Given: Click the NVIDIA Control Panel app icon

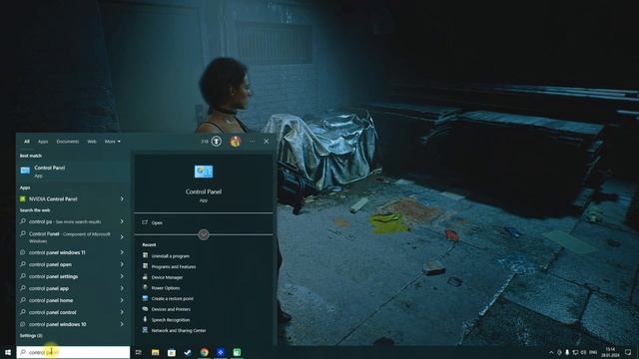Looking at the screenshot, I should pyautogui.click(x=23, y=199).
